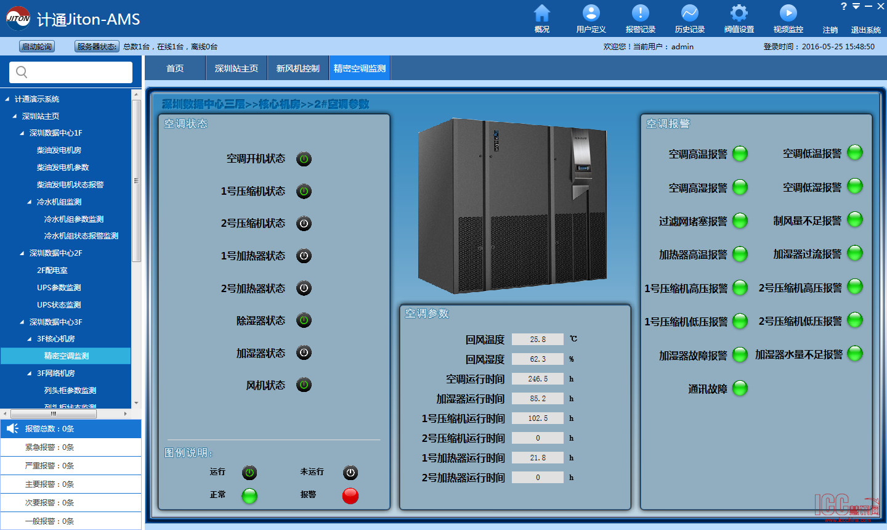This screenshot has width=887, height=530.
Task: Click 风机状态 power indicator
Action: [304, 385]
